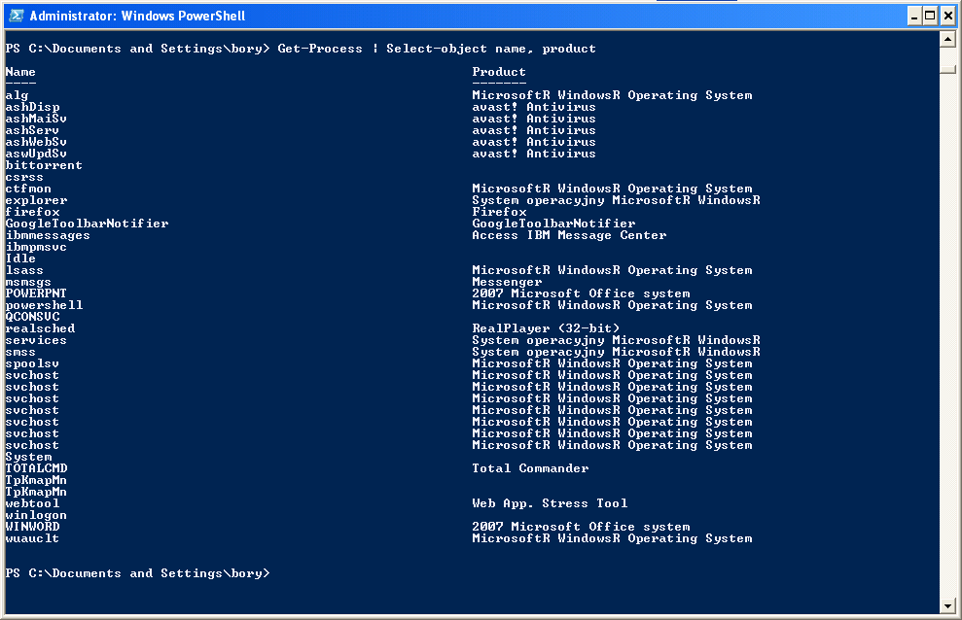
Task: Click 'System operacyjny' product of explorer
Action: pos(616,200)
